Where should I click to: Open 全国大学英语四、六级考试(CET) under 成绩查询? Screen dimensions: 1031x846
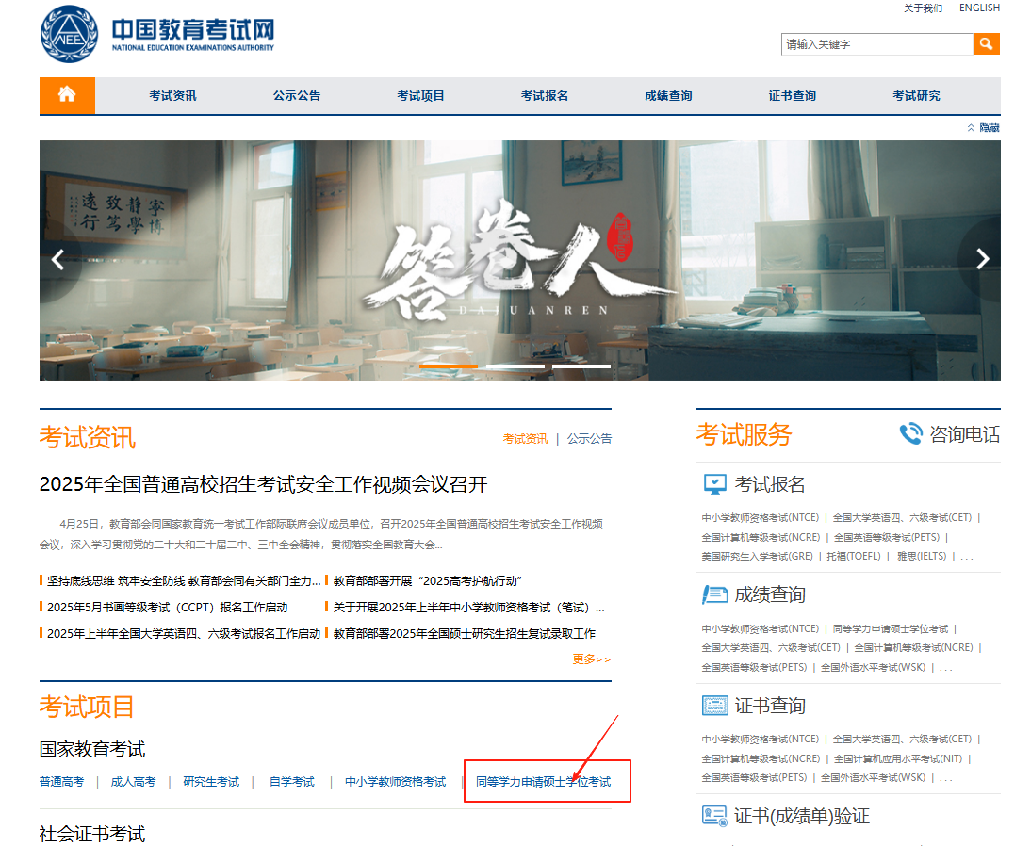point(771,647)
